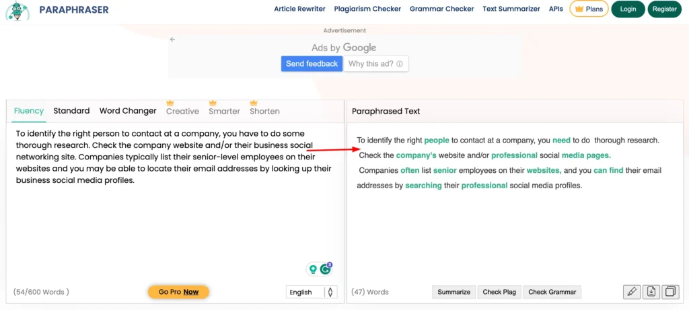Open the Plans button with crown
Image resolution: width=689 pixels, height=310 pixels.
(x=589, y=9)
